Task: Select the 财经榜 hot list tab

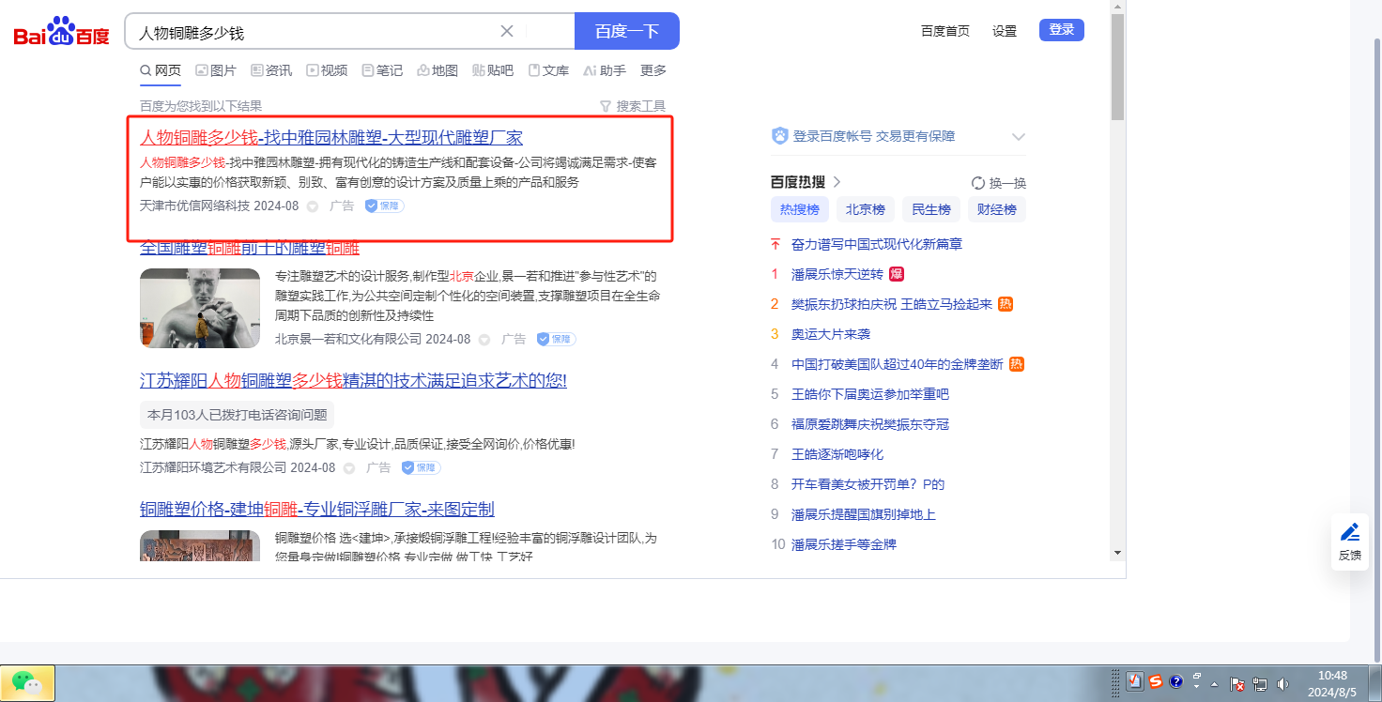Action: click(997, 209)
